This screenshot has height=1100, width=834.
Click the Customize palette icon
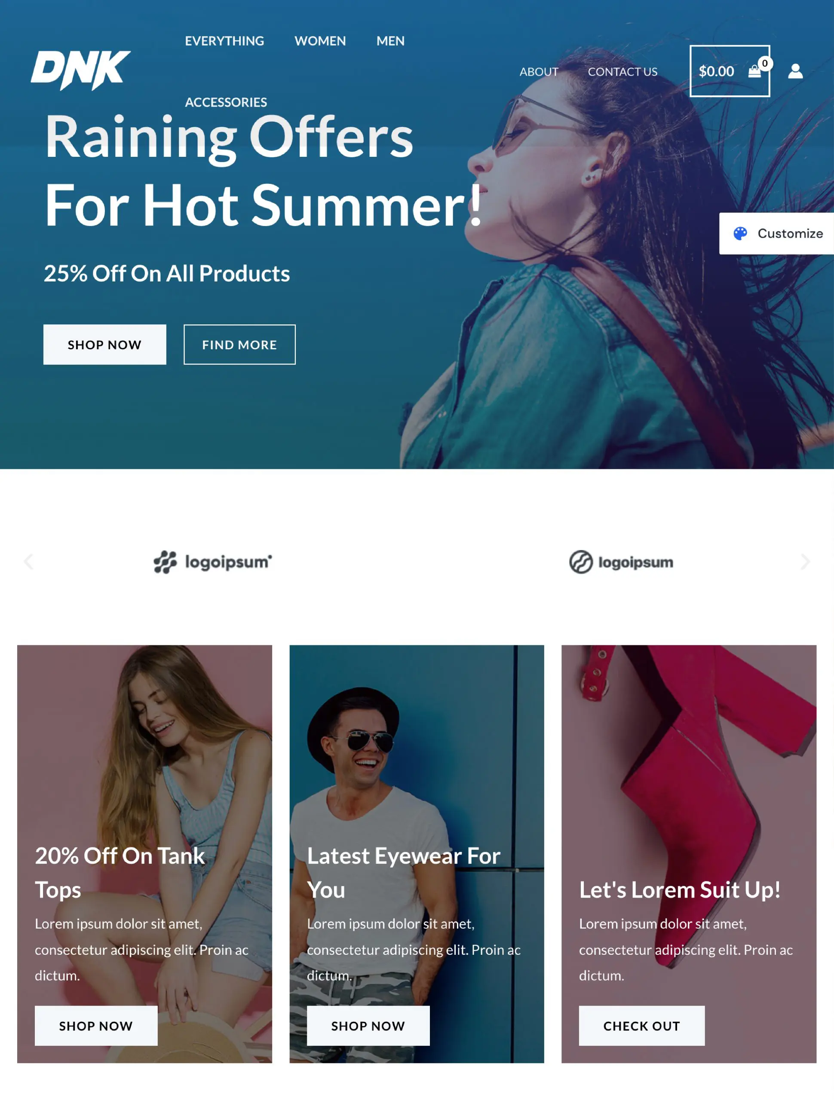click(740, 233)
